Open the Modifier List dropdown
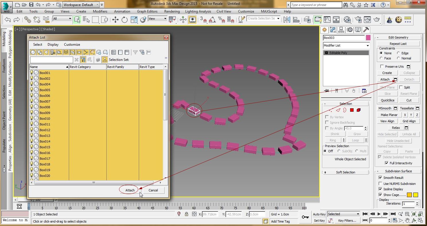 [346, 45]
